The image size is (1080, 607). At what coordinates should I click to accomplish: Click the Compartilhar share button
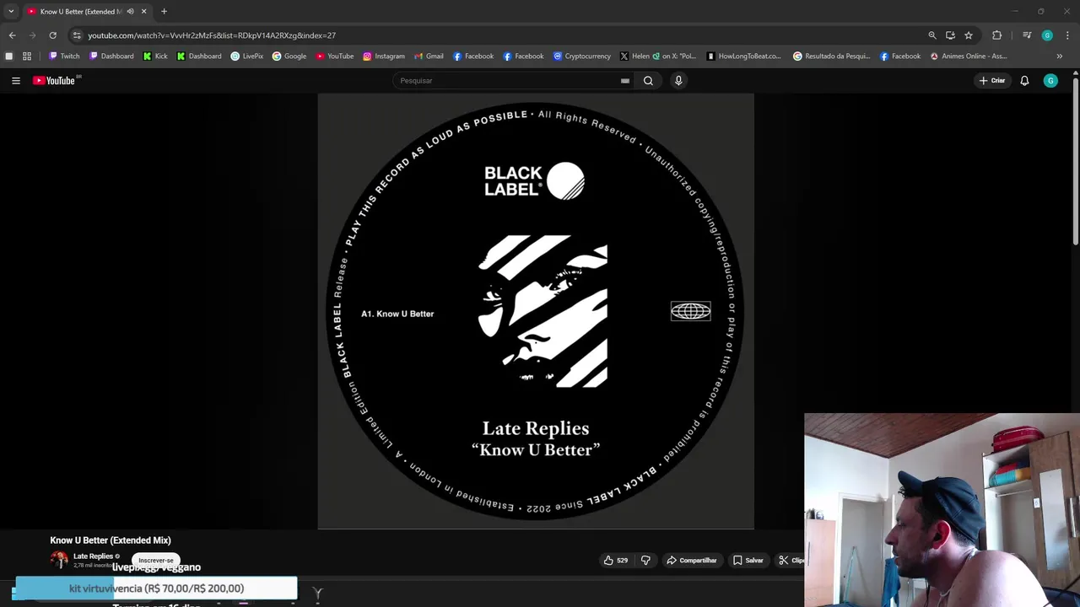tap(692, 560)
